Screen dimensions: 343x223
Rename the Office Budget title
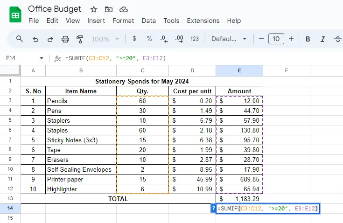coord(55,9)
